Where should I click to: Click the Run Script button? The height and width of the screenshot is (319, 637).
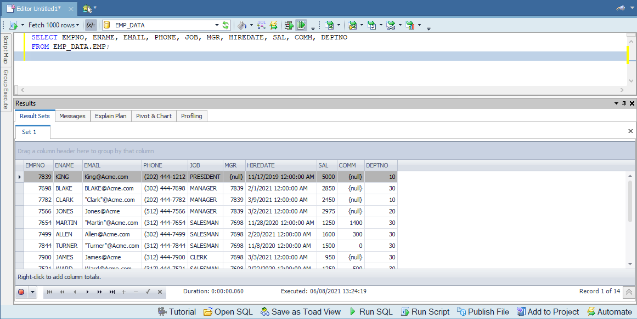pyautogui.click(x=425, y=312)
